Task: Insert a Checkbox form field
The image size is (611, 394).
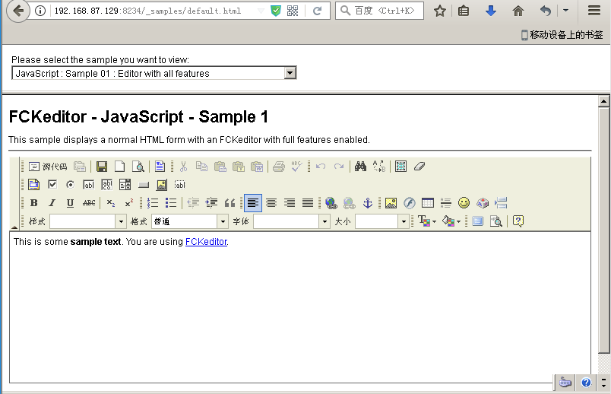Action: (52, 185)
